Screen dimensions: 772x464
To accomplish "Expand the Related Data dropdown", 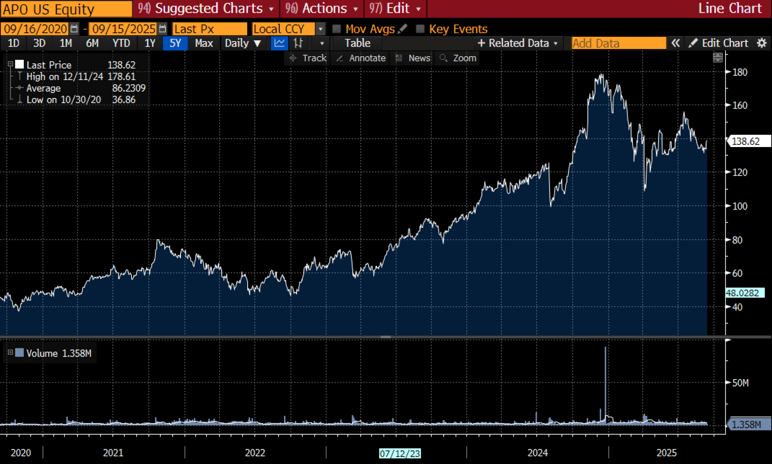I will (x=518, y=43).
